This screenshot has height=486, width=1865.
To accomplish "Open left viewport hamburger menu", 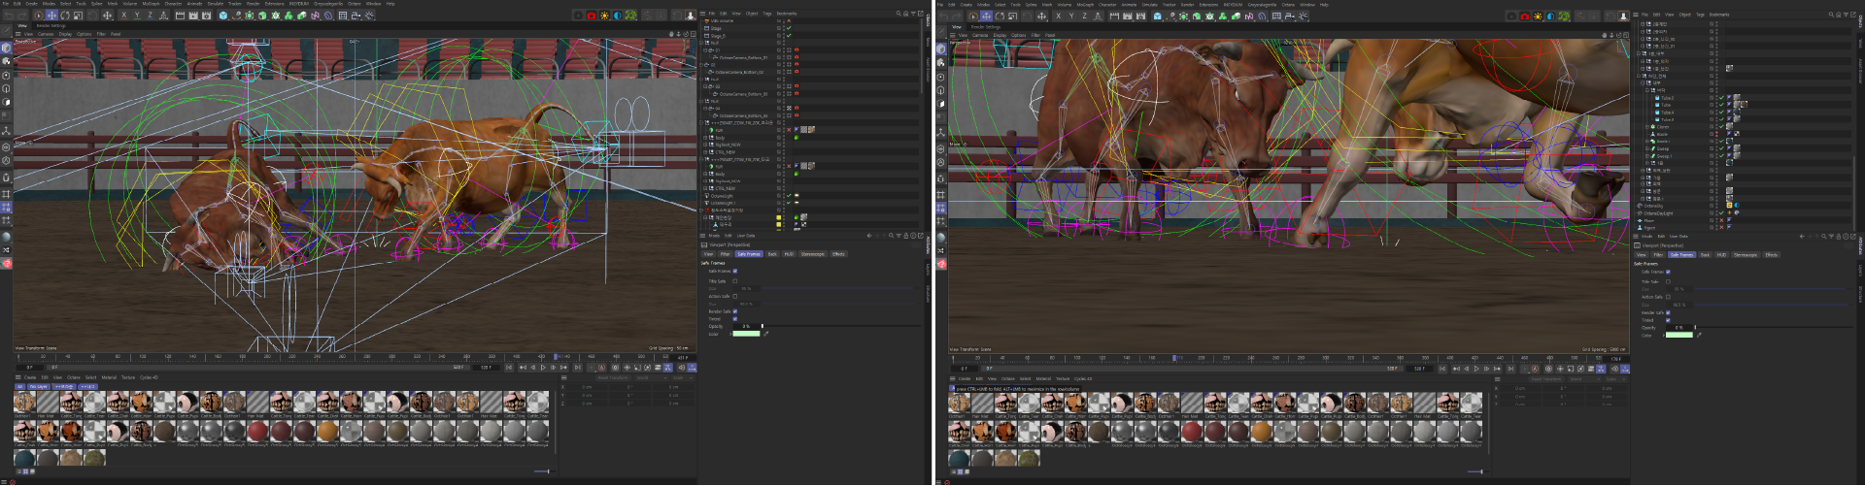I will coord(17,34).
